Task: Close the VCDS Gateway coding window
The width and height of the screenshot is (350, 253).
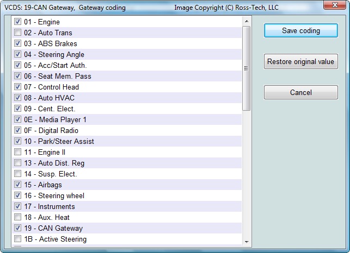Action: pyautogui.click(x=335, y=5)
